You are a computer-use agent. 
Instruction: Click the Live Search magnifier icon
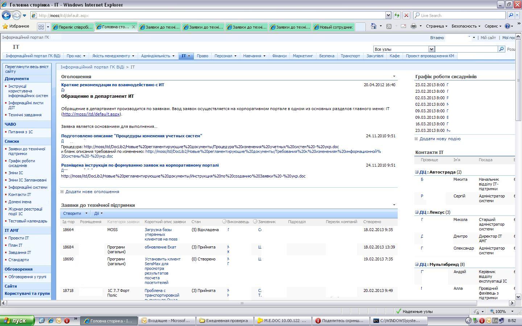pyautogui.click(x=511, y=15)
